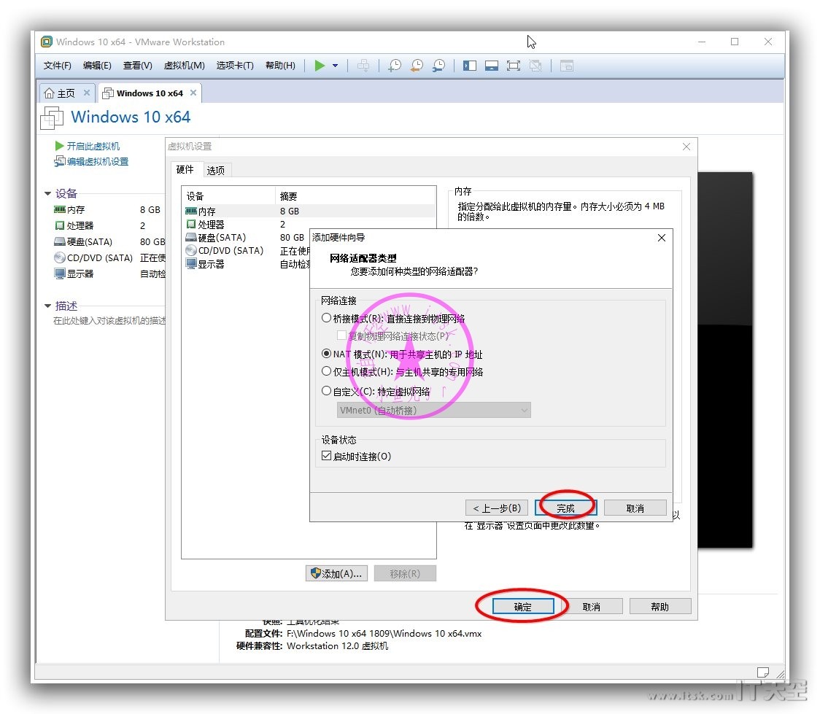The width and height of the screenshot is (820, 714).
Task: Click the send Ctrl+Alt+Del toolbar icon
Action: point(363,66)
